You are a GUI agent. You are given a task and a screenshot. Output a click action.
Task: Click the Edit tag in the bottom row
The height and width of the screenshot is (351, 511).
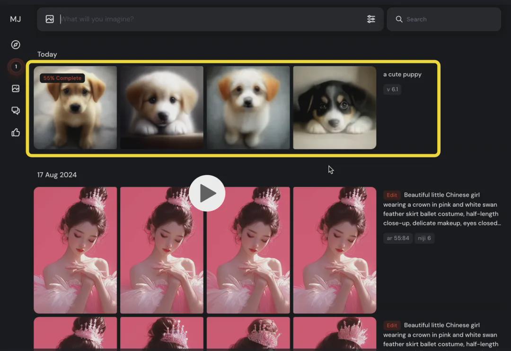coord(392,325)
